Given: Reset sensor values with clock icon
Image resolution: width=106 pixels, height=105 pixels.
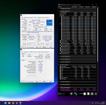Looking at the screenshot, I should pos(85,94).
